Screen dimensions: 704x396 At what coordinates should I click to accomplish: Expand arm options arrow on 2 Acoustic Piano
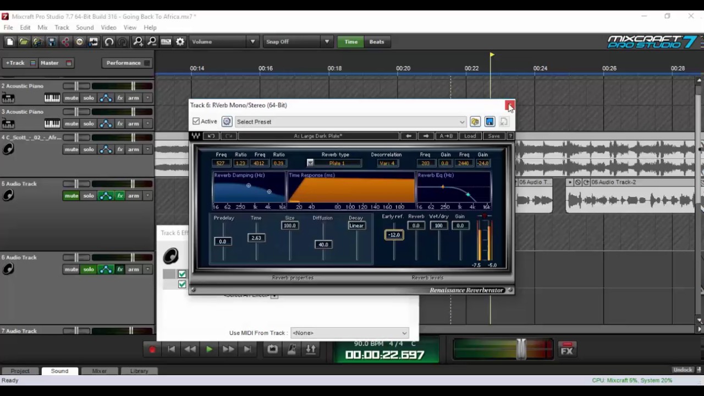coord(147,98)
